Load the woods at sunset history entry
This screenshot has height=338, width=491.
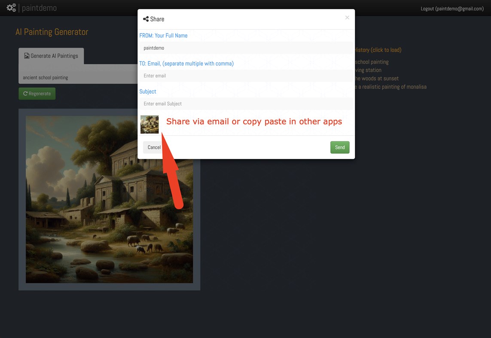coord(376,78)
